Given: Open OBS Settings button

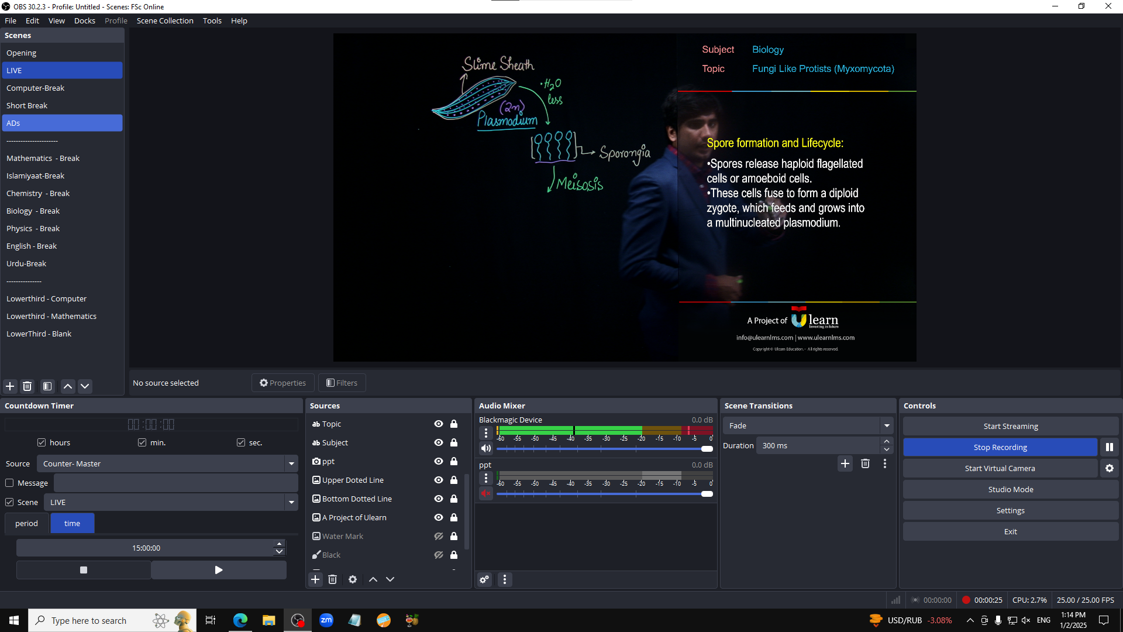Looking at the screenshot, I should (1011, 510).
